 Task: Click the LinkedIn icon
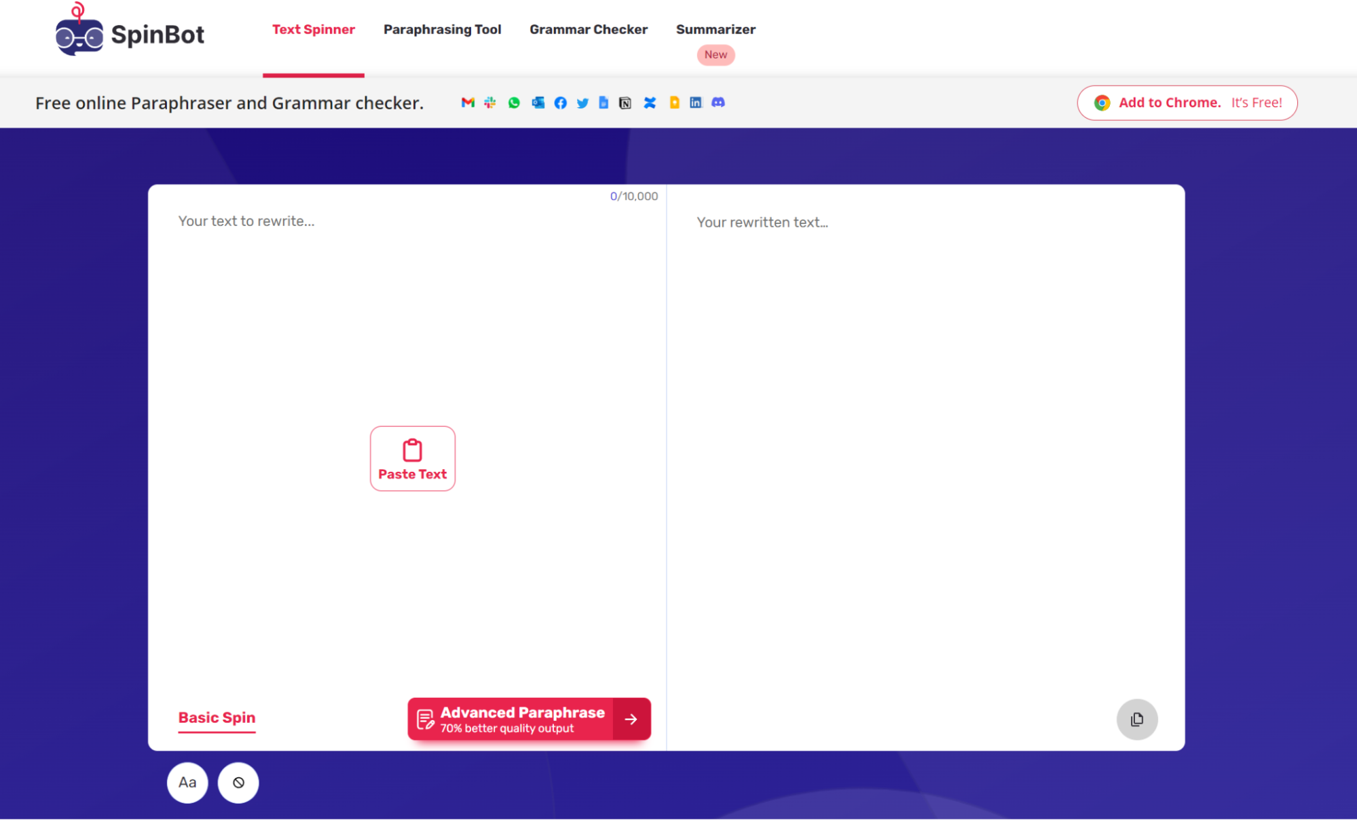click(696, 102)
